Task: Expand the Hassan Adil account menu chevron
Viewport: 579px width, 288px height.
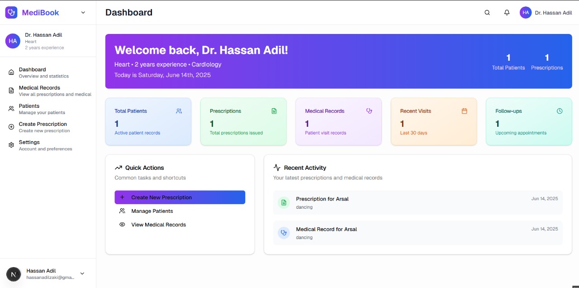Action: (82, 274)
